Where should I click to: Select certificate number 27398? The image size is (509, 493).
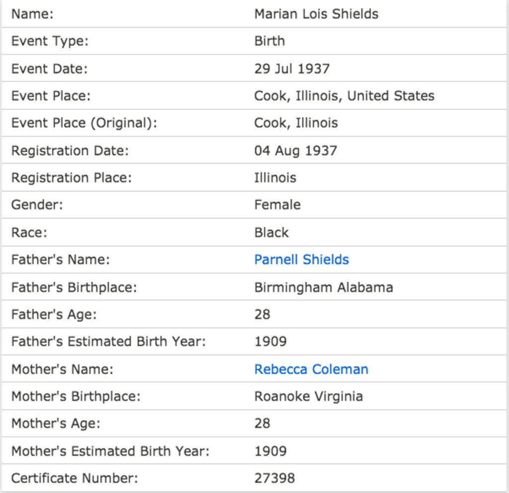(x=274, y=478)
